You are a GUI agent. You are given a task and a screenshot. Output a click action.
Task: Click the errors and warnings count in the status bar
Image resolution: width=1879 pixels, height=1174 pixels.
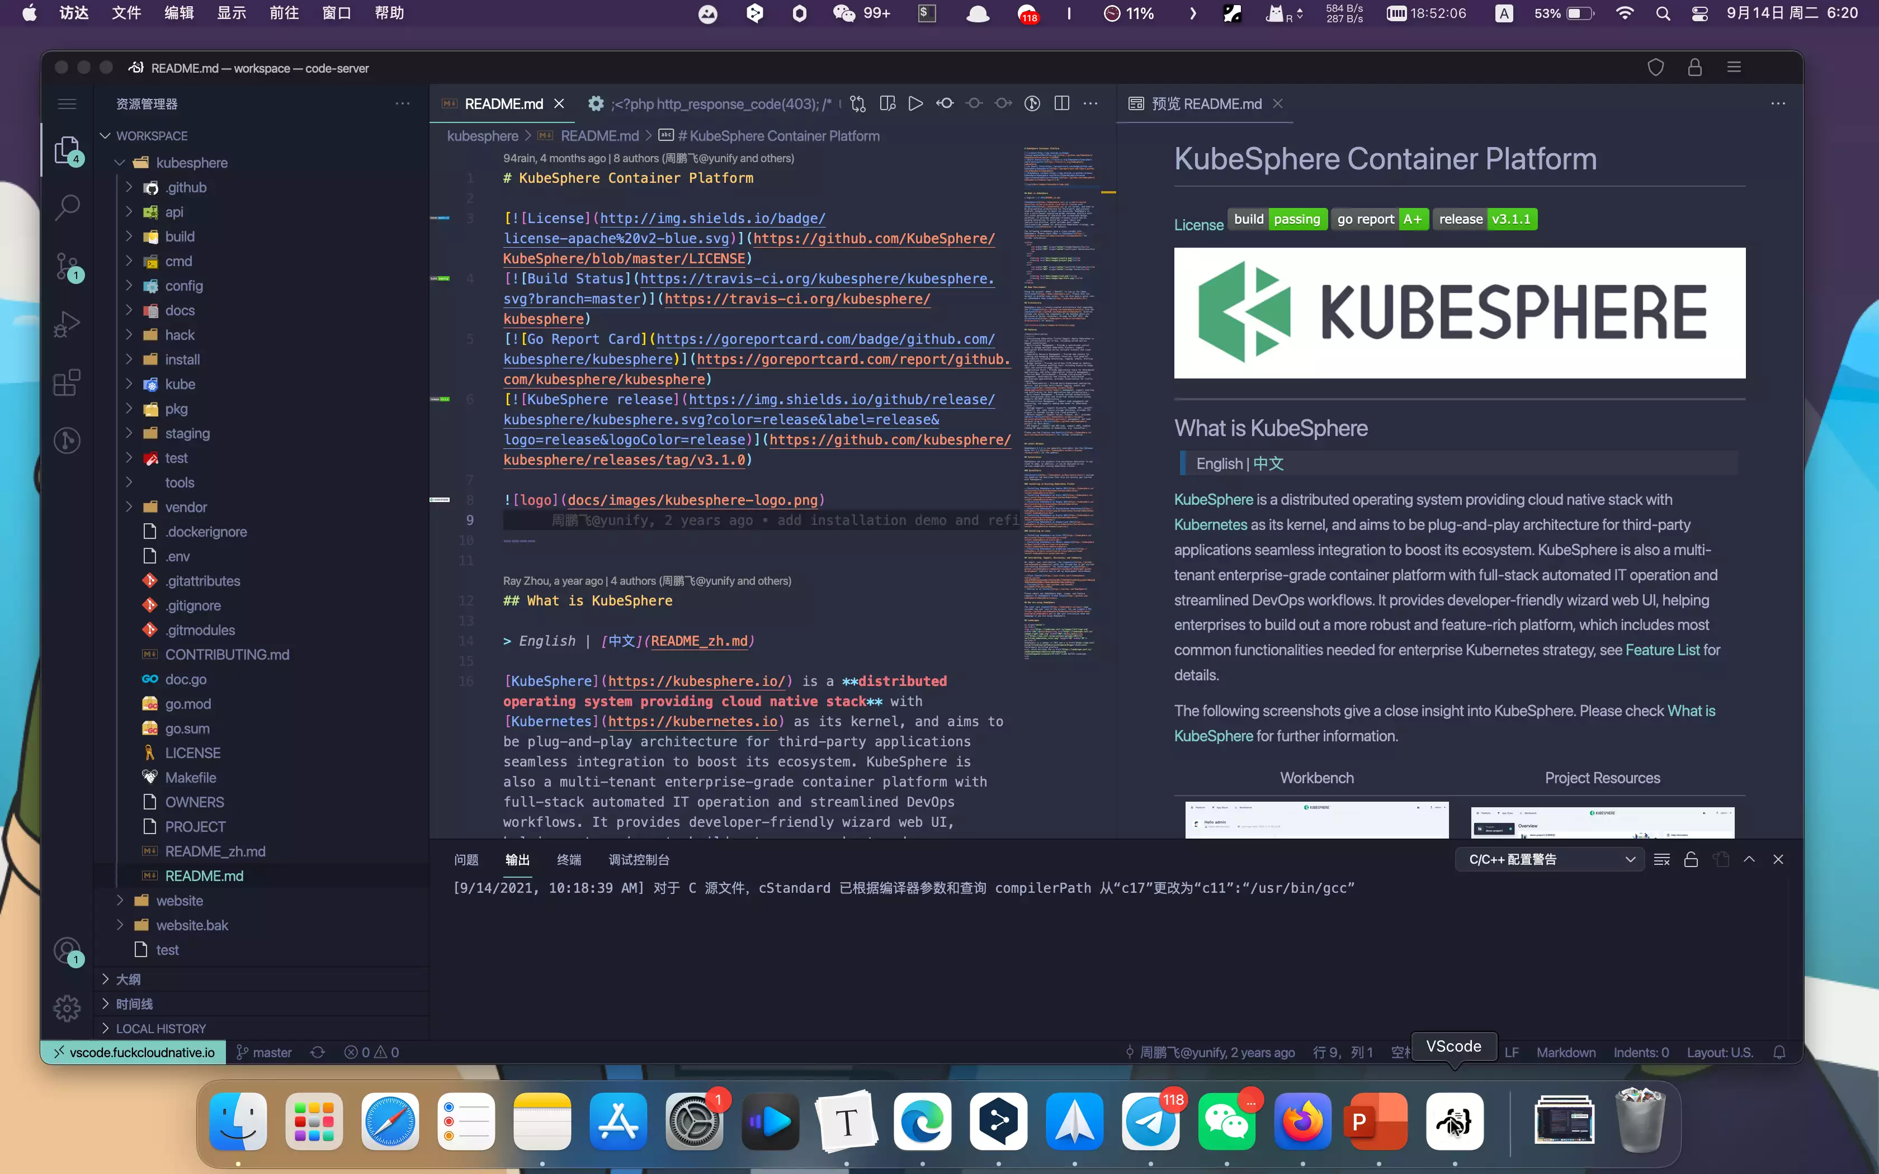click(371, 1052)
